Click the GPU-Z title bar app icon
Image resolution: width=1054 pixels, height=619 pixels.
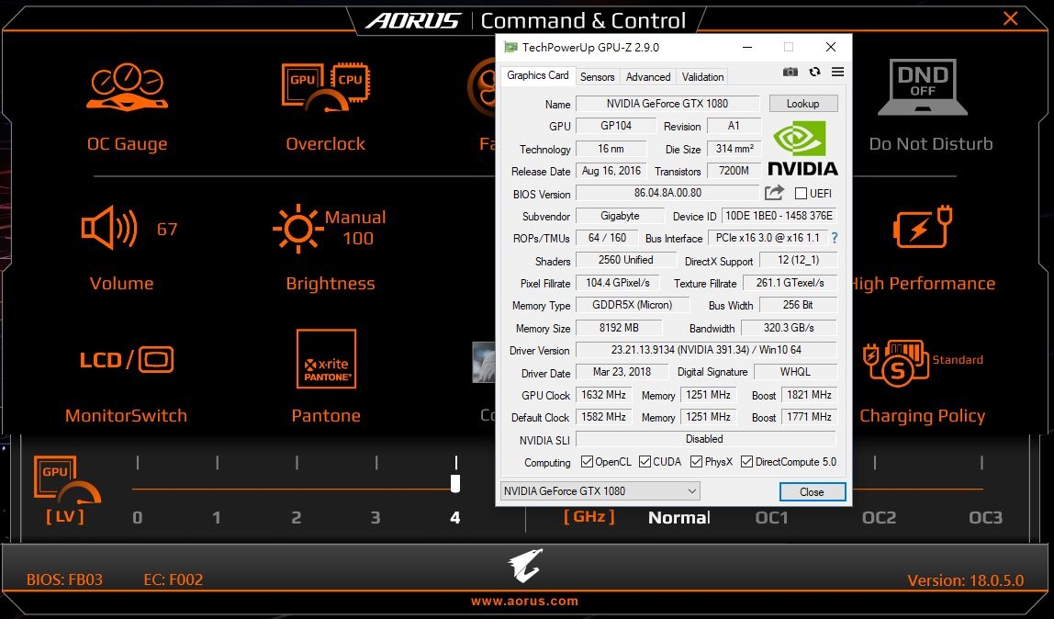point(510,47)
